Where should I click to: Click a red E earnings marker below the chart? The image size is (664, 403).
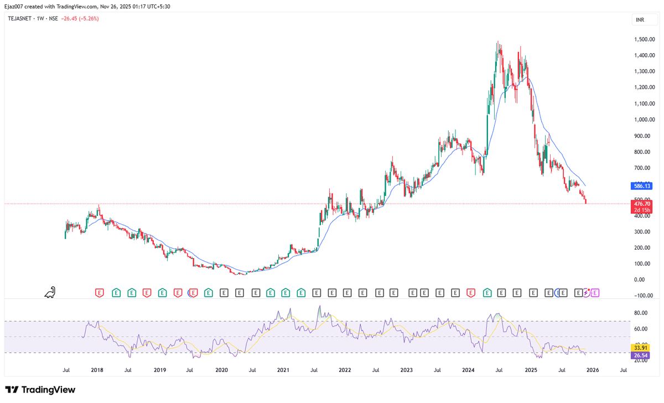pyautogui.click(x=100, y=292)
